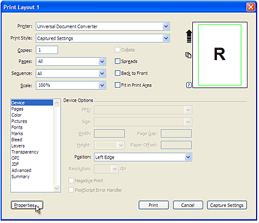Open the preview help question mark icon
Viewport: 259px width, 223px height.
click(189, 85)
